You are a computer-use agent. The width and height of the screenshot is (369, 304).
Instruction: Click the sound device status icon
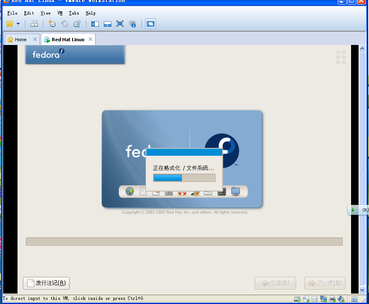341,299
